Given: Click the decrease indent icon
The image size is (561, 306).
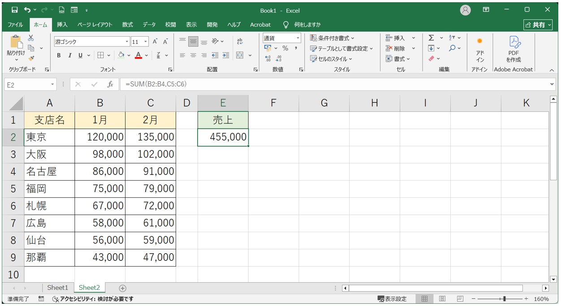Looking at the screenshot, I should click(216, 55).
